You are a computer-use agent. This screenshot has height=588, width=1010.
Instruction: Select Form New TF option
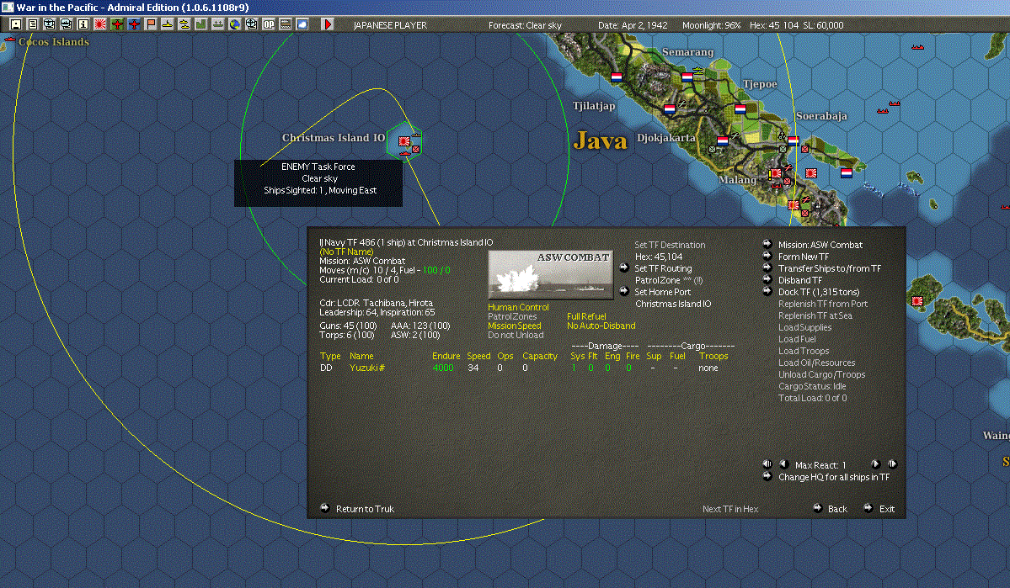pos(804,257)
